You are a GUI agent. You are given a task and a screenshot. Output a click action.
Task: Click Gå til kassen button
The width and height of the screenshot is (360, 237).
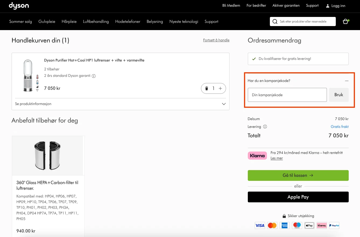(x=298, y=175)
